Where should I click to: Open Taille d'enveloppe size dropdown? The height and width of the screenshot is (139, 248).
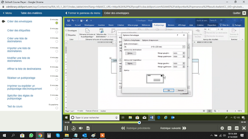click(184, 47)
